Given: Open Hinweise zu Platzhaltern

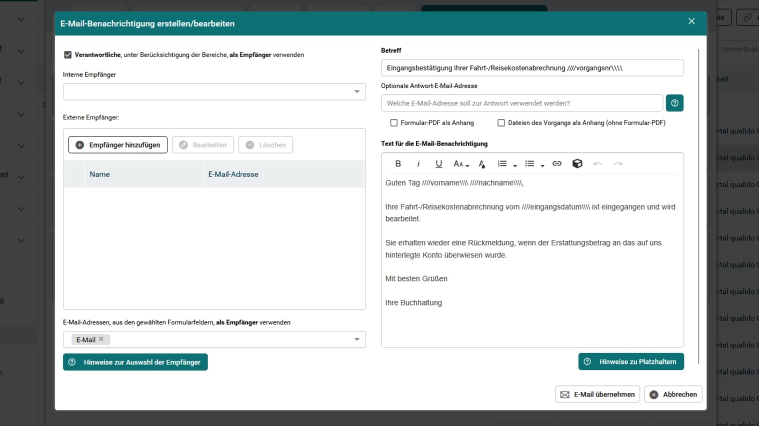Looking at the screenshot, I should click(631, 362).
